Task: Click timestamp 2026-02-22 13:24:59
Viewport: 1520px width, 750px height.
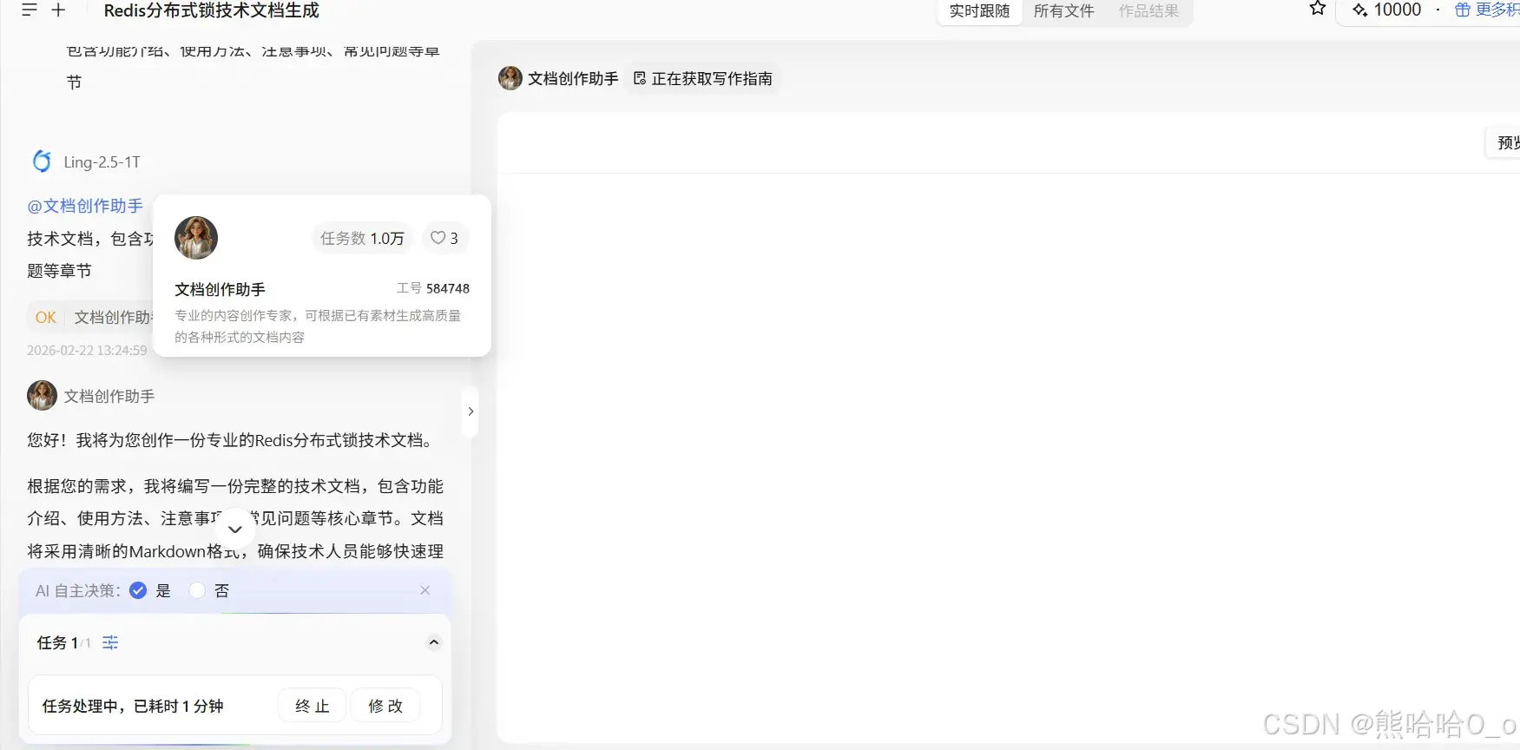Action: click(87, 351)
